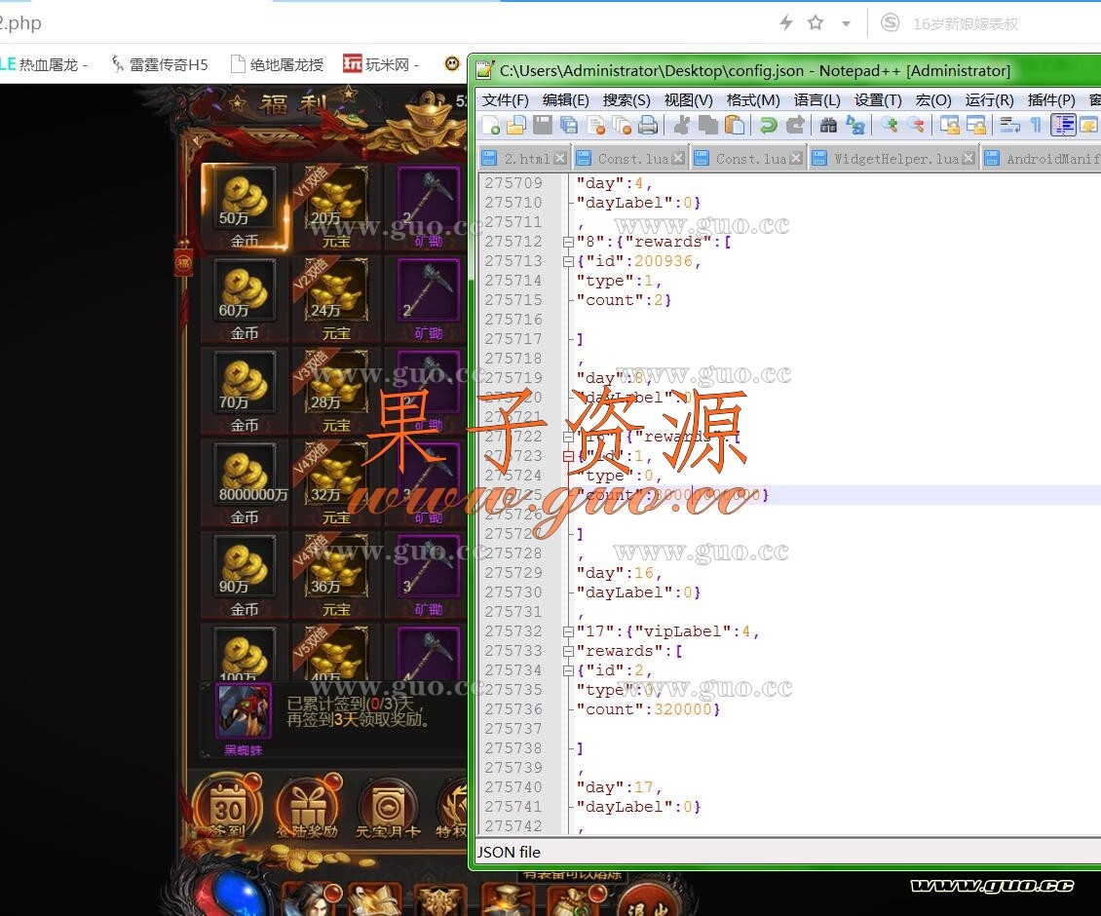Click the Save icon in Notepad++ toolbar
Image resolution: width=1101 pixels, height=916 pixels.
click(542, 126)
